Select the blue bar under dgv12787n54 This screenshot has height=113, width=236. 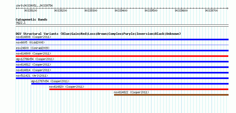click(x=130, y=84)
